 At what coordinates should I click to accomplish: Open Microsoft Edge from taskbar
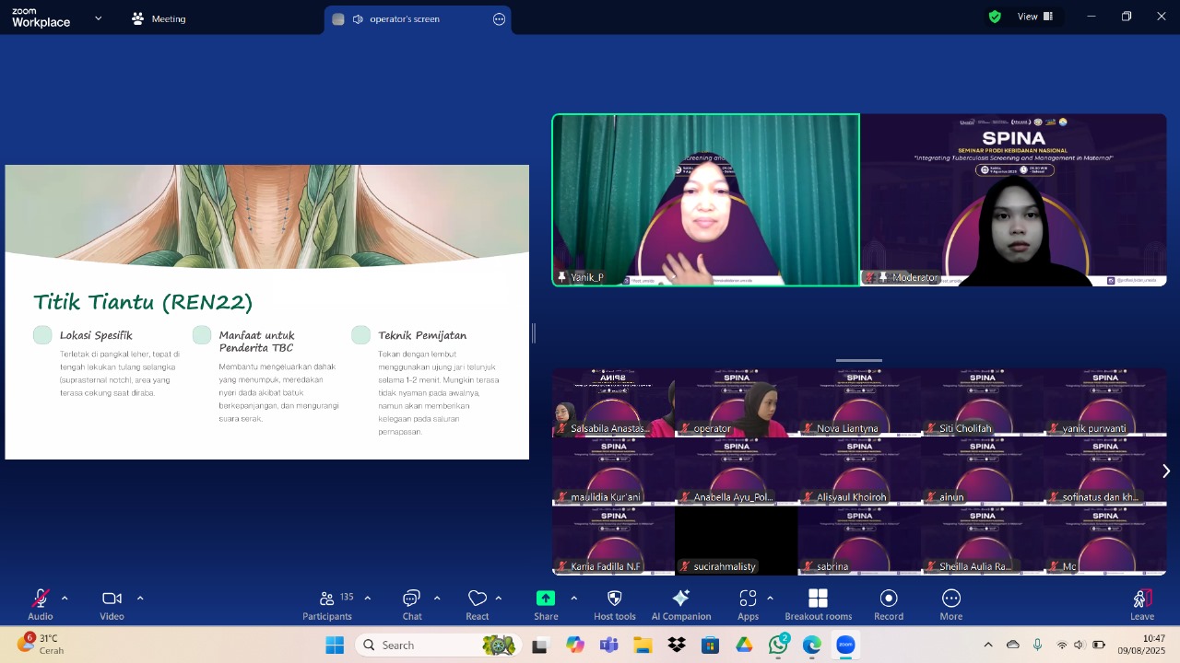pos(811,645)
